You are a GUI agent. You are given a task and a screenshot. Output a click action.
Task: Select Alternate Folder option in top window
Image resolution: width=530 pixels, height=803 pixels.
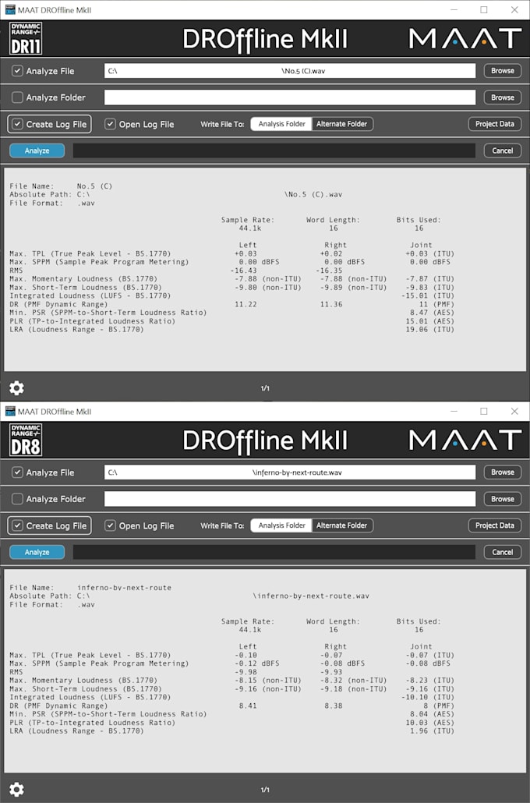pos(342,124)
